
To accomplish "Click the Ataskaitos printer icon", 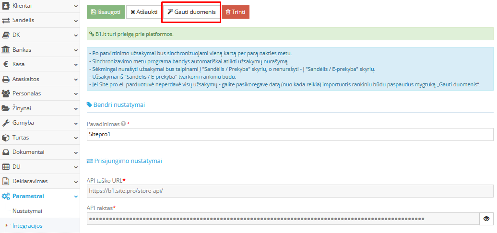I will tap(6, 79).
